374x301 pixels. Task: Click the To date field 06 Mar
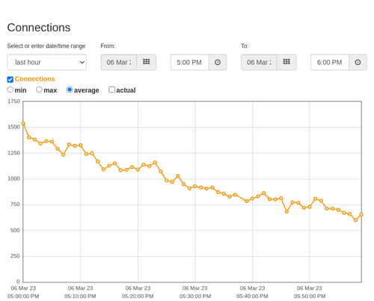coord(259,62)
